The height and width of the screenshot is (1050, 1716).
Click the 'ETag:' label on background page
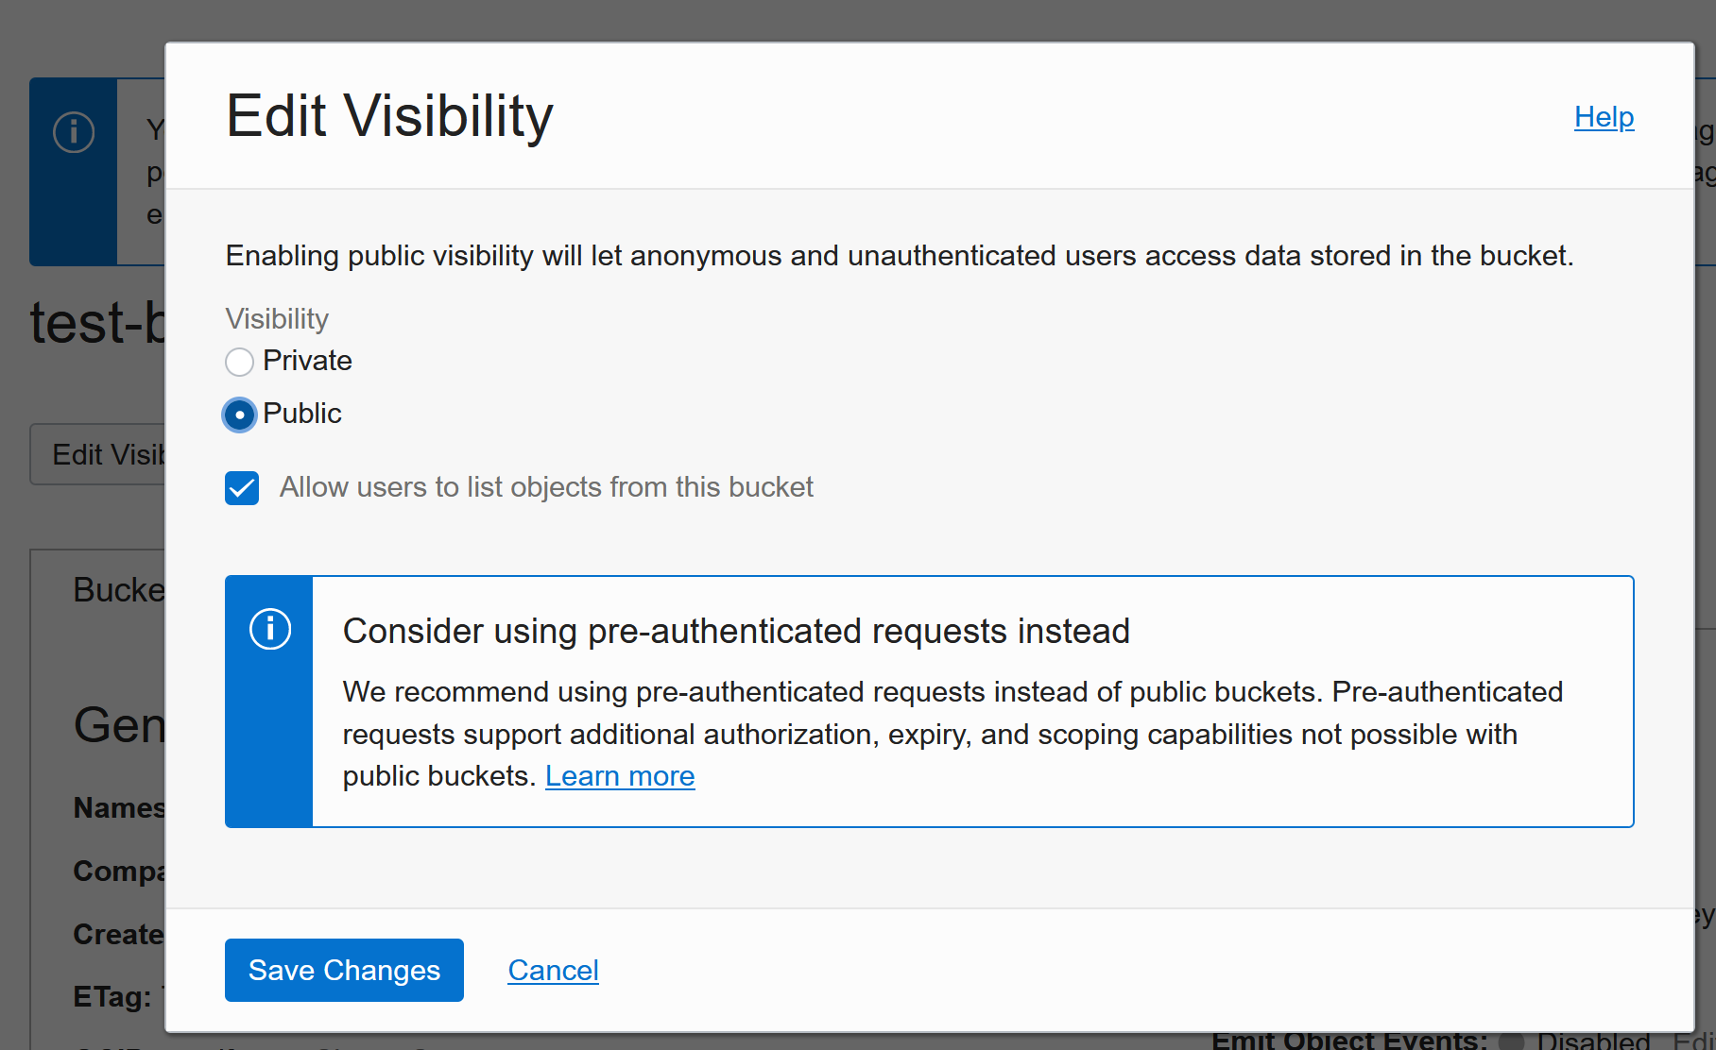pyautogui.click(x=112, y=997)
